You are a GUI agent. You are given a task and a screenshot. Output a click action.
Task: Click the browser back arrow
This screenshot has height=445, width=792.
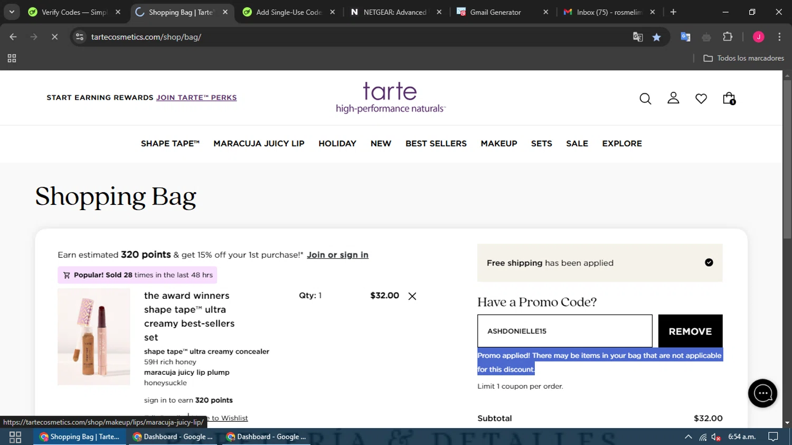tap(13, 37)
